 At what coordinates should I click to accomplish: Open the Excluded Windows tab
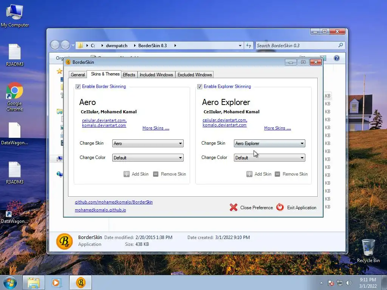tap(195, 75)
